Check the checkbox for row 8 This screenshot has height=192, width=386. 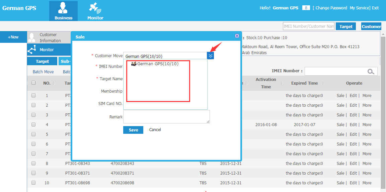(33, 164)
